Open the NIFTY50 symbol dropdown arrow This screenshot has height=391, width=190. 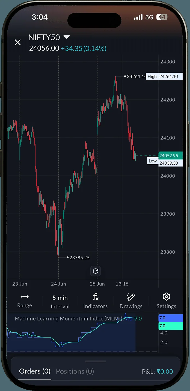coord(67,37)
